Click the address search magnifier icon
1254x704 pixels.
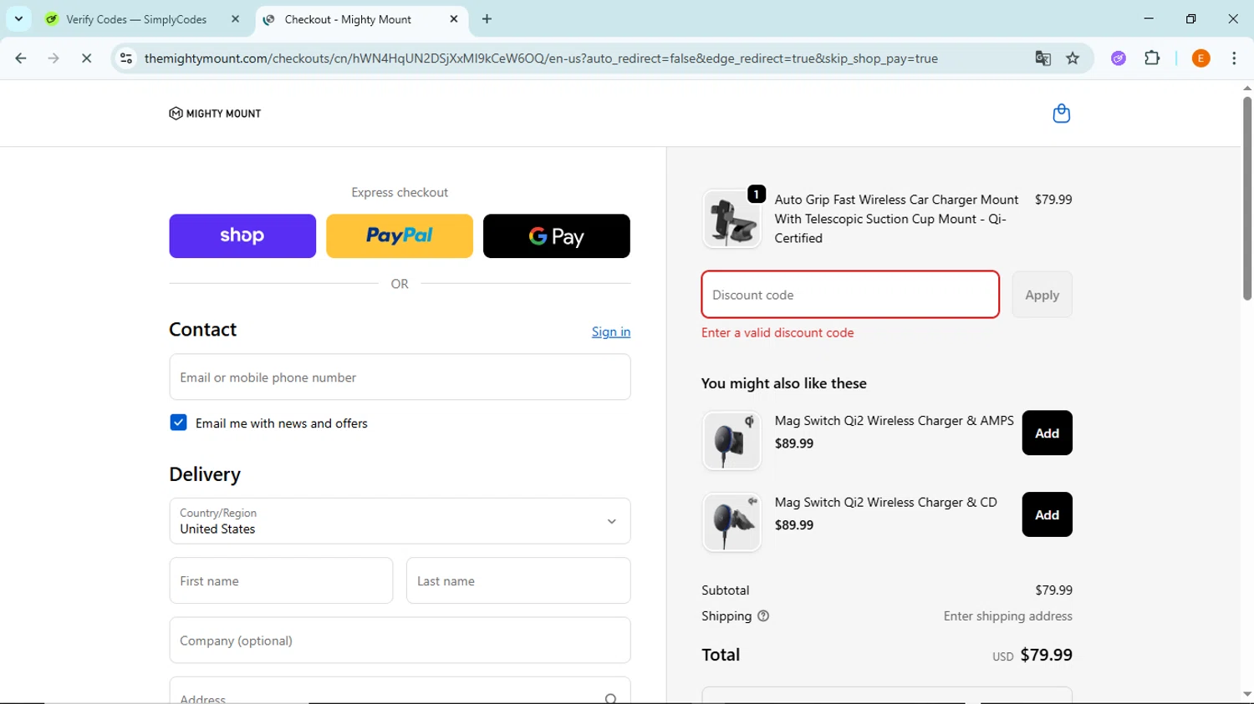(611, 698)
